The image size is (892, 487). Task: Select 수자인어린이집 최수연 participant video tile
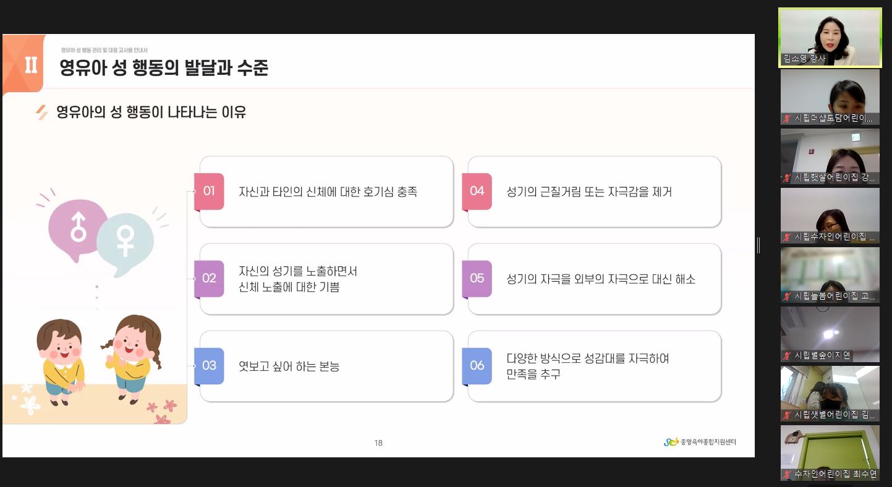click(830, 453)
